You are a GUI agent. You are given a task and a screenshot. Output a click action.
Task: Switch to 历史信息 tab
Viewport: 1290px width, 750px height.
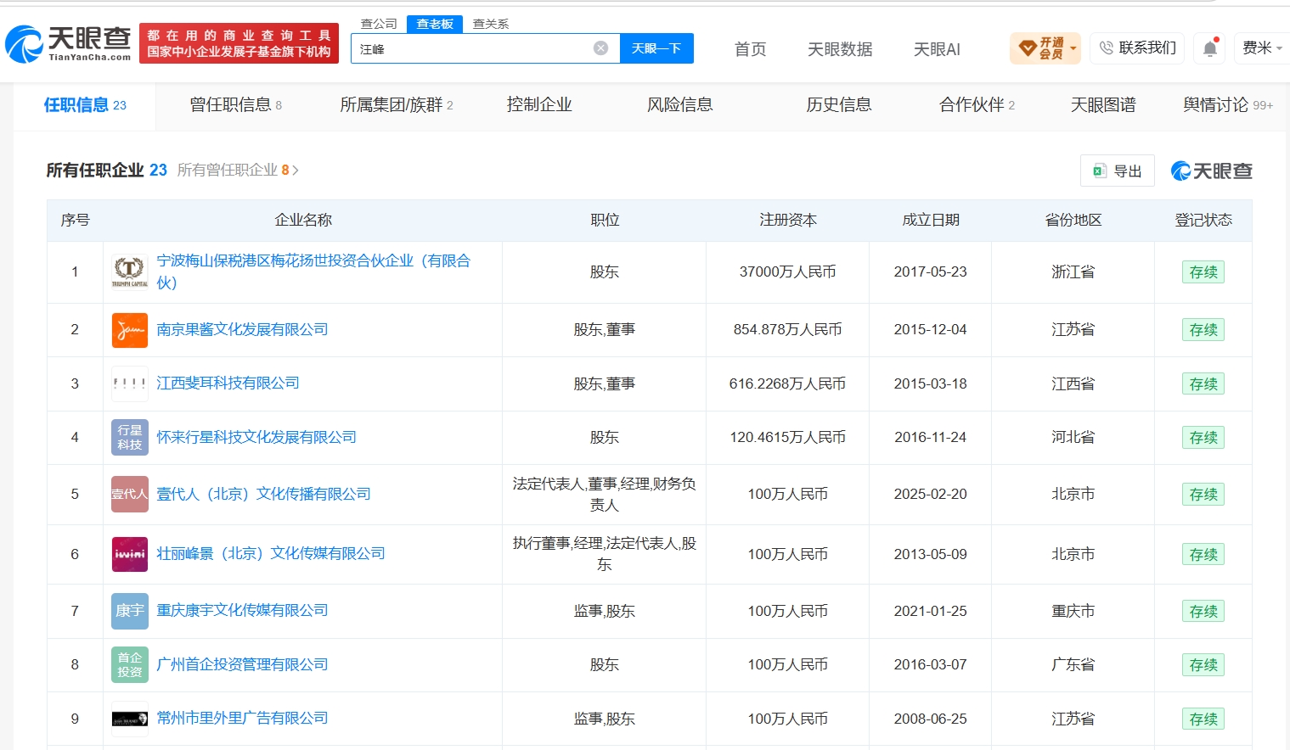click(x=839, y=105)
